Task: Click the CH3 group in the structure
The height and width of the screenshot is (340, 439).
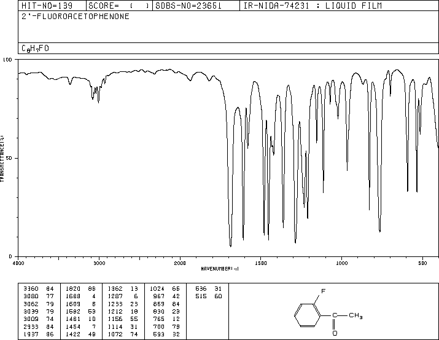Action: (356, 315)
